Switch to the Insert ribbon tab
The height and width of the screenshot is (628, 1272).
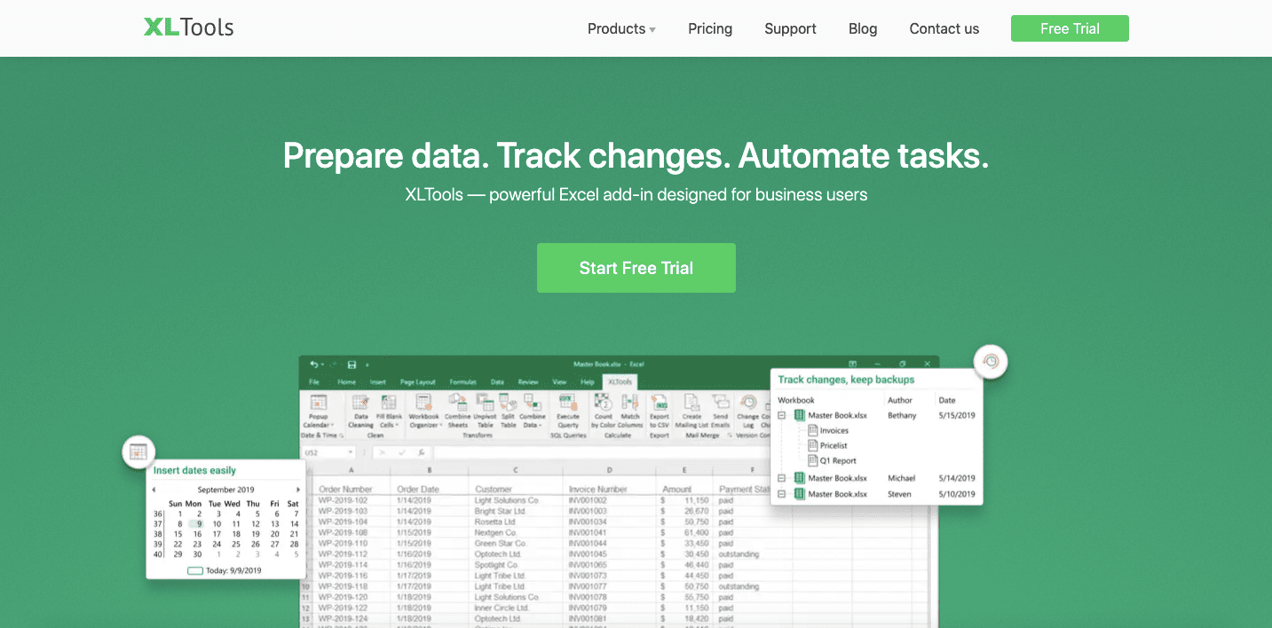[378, 382]
